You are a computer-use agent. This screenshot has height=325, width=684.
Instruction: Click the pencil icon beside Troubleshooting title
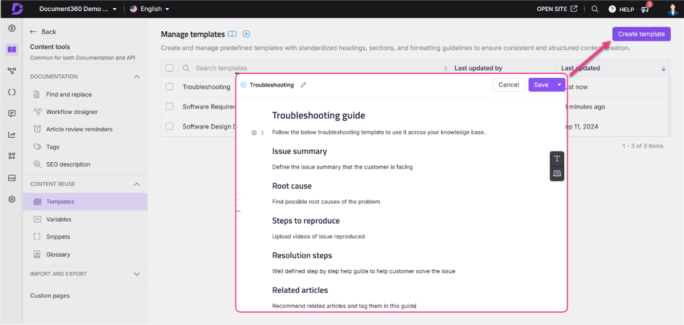303,85
